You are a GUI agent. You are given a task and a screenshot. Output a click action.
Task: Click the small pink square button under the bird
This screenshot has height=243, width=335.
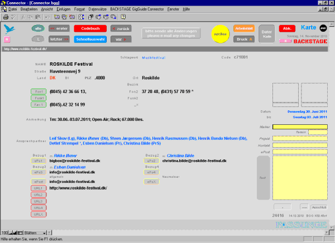[7, 40]
